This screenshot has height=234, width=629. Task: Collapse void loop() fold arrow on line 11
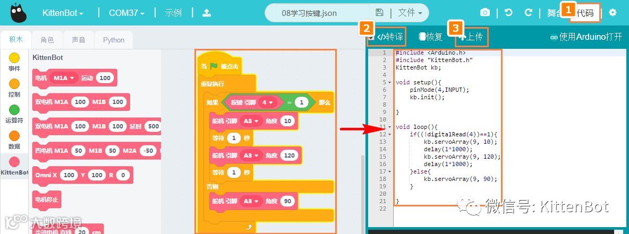click(390, 127)
